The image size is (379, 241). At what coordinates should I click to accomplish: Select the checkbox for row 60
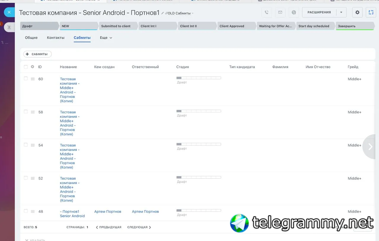tap(26, 79)
